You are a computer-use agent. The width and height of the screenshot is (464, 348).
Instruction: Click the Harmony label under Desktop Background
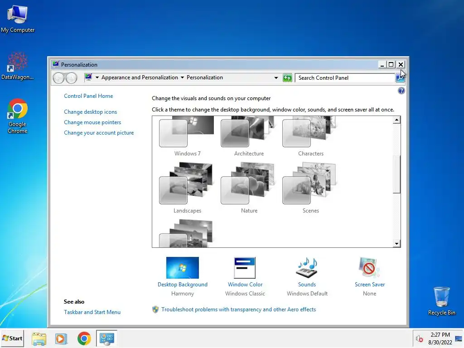tap(182, 294)
